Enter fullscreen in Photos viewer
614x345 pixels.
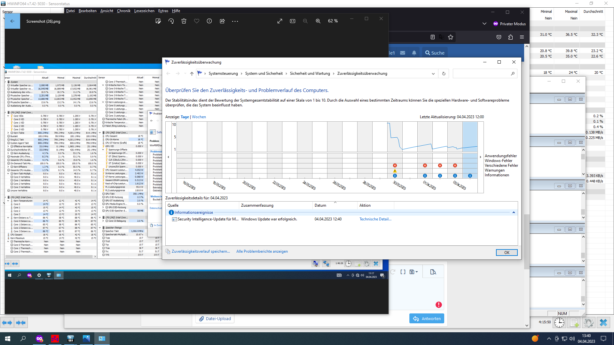coord(280,21)
